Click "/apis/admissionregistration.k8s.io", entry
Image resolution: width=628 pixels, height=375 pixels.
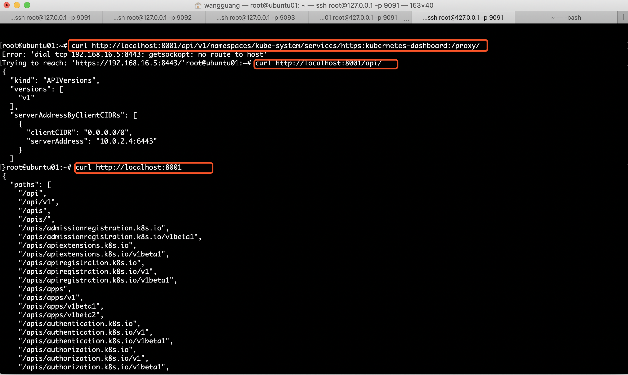[x=94, y=228]
